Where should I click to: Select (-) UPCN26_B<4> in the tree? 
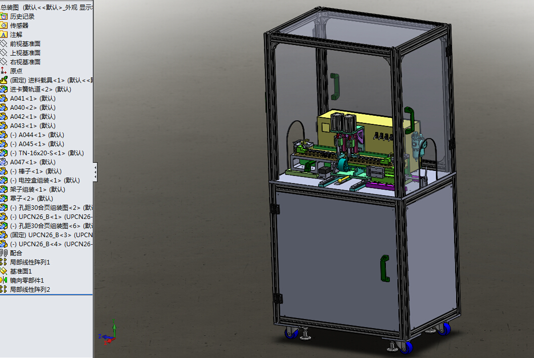[x=51, y=244]
